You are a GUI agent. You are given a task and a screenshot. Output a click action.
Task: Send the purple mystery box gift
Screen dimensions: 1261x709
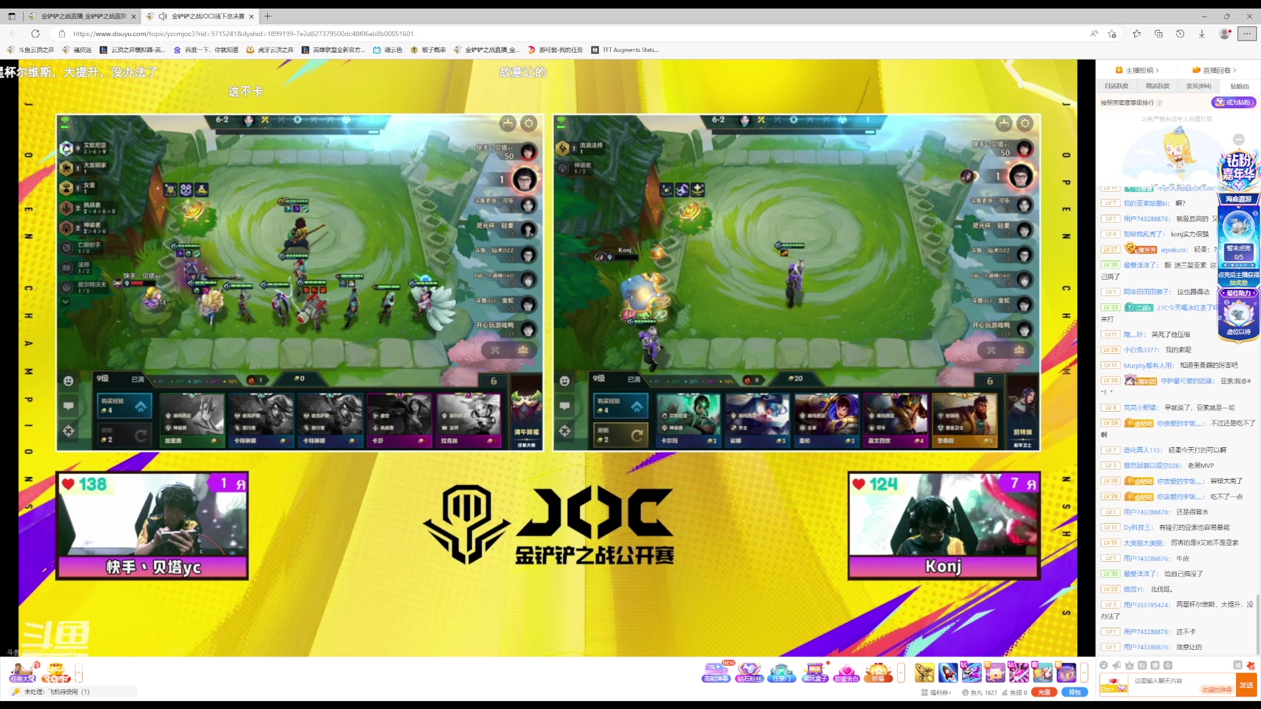1066,672
